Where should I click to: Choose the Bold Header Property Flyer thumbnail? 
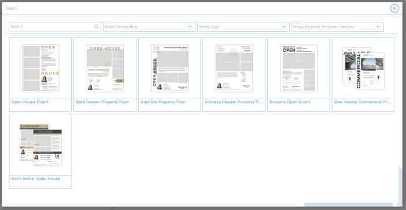105,68
